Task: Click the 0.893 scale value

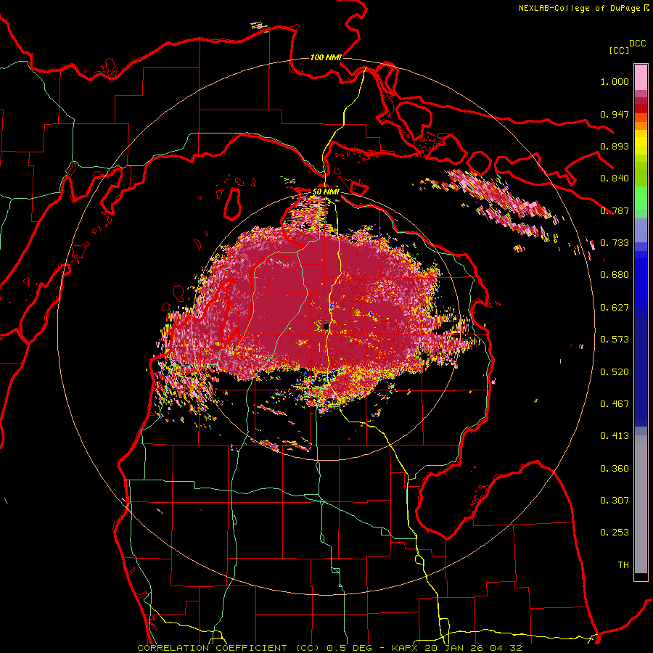Action: pyautogui.click(x=615, y=146)
